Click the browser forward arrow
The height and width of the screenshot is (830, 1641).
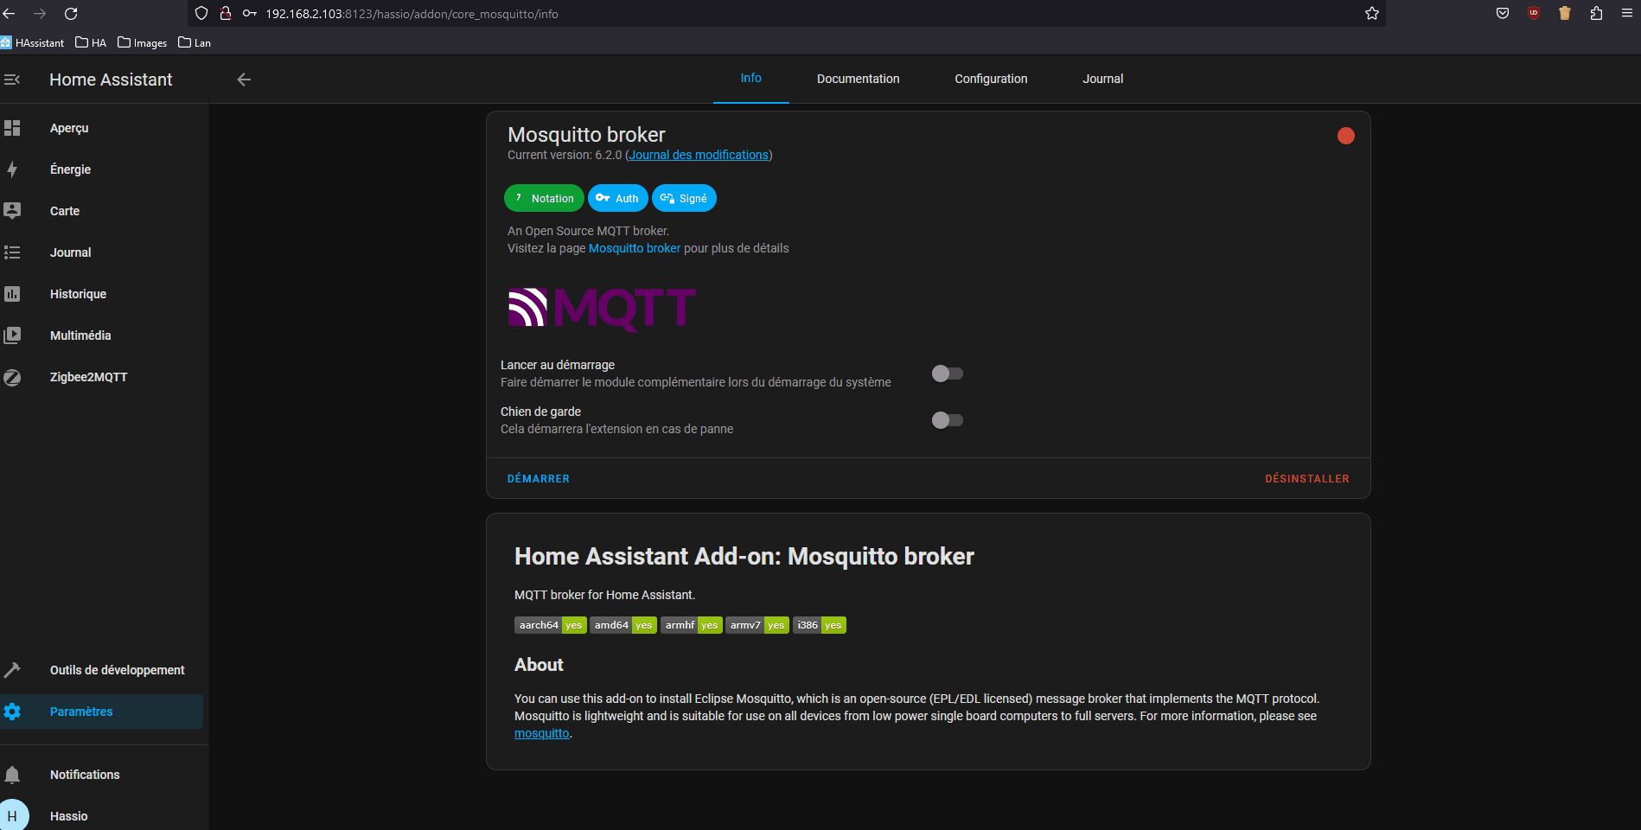40,14
